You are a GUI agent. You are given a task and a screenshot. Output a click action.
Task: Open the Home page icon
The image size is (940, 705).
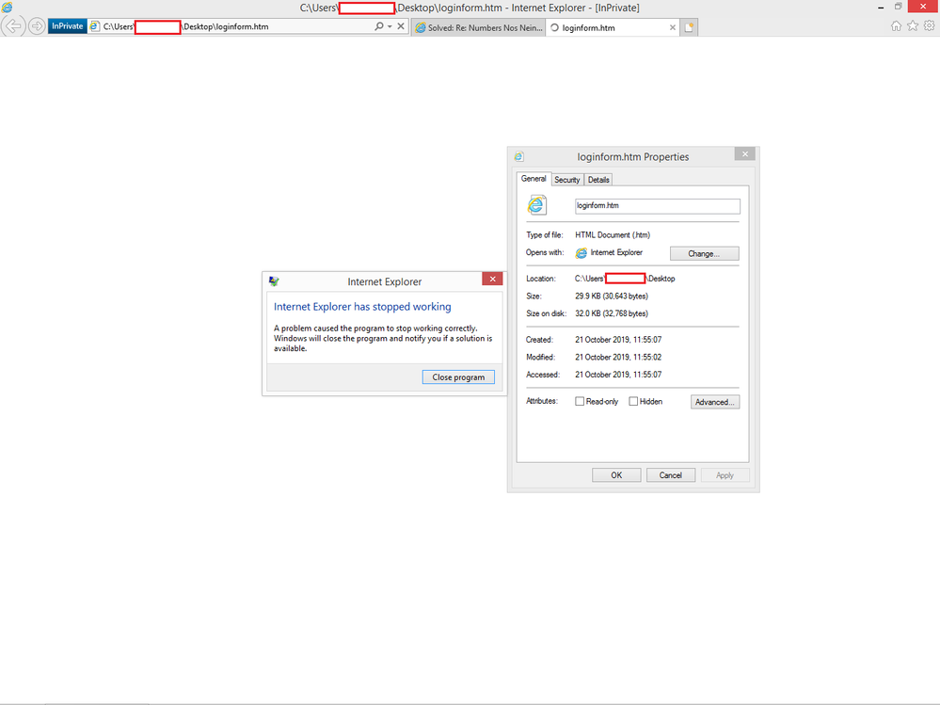point(896,26)
